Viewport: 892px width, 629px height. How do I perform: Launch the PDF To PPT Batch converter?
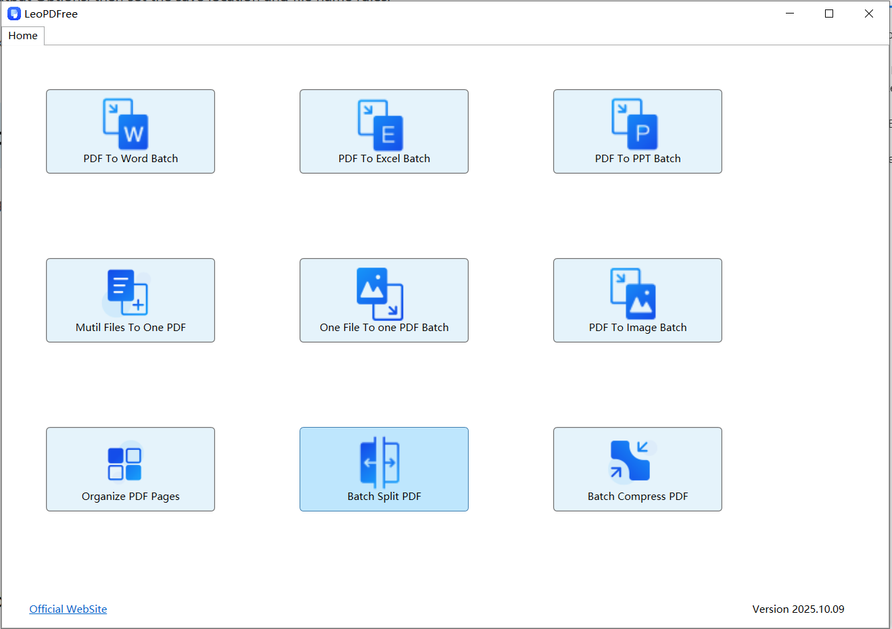click(x=637, y=131)
